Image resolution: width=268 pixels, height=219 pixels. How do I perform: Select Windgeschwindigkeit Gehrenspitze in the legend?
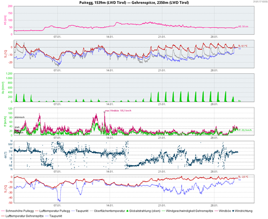point(187,211)
